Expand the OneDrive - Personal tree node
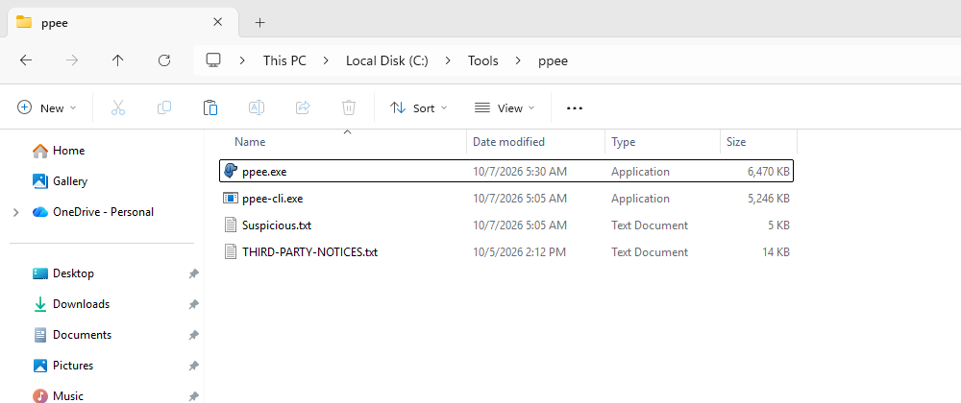The image size is (961, 403). pos(16,212)
